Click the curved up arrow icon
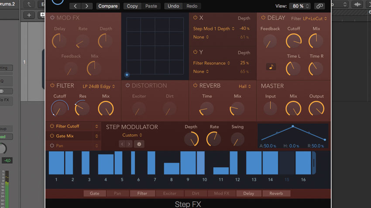This screenshot has height=208, width=371. [x=29, y=4]
